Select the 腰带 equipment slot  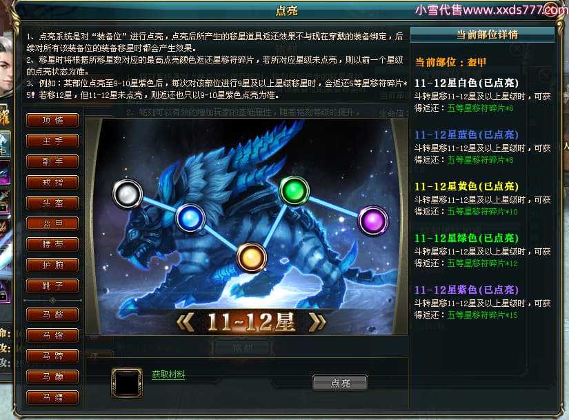click(x=52, y=244)
